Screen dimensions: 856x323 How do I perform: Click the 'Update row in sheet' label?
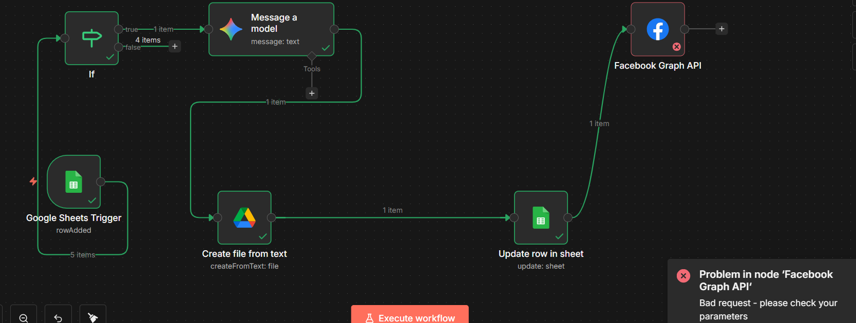click(x=541, y=254)
